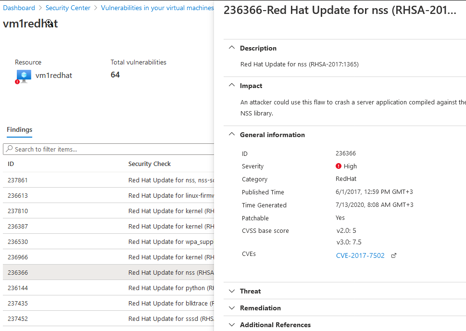Click the ID value 236366 in details
This screenshot has height=331, width=466.
(346, 153)
